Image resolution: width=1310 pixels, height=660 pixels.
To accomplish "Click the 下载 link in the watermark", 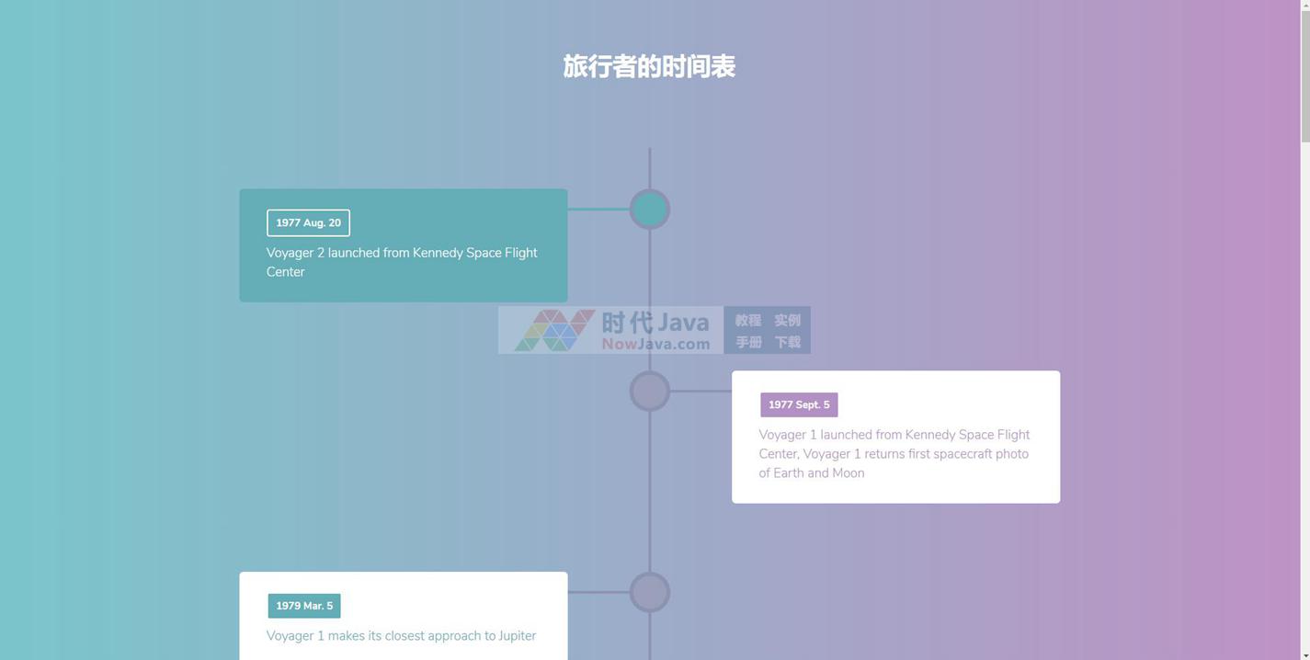I will 787,342.
